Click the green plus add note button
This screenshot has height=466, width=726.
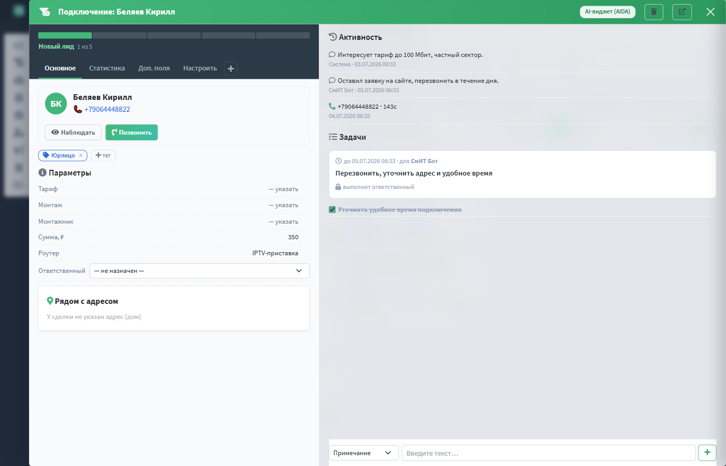coord(707,453)
